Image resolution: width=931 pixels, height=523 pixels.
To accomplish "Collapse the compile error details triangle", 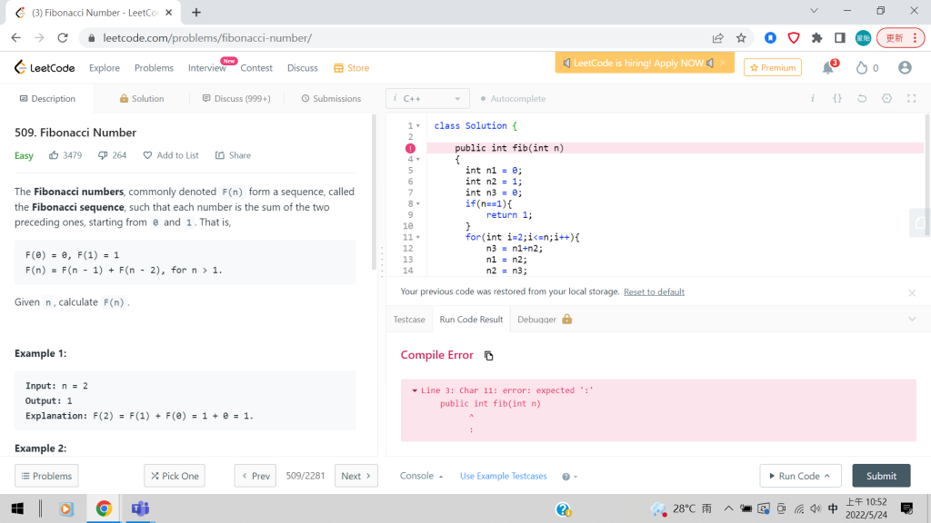I will pos(415,390).
